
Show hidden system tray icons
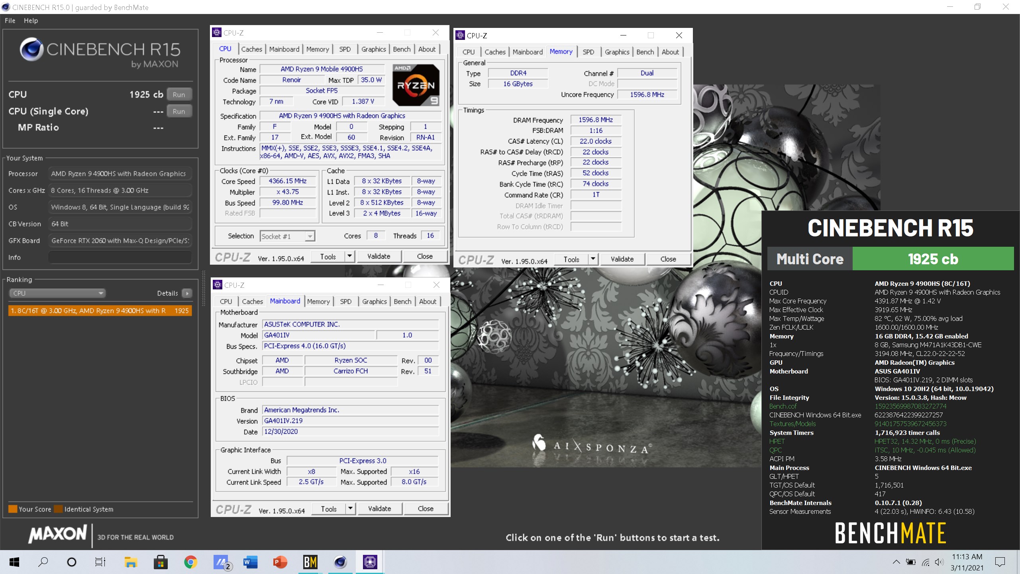click(x=896, y=562)
